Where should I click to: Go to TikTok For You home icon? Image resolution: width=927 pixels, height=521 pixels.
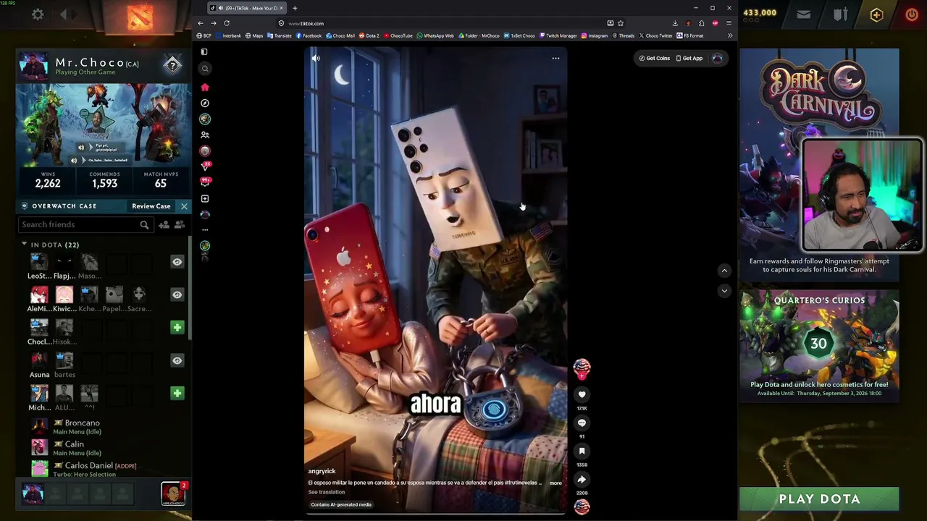(x=205, y=88)
